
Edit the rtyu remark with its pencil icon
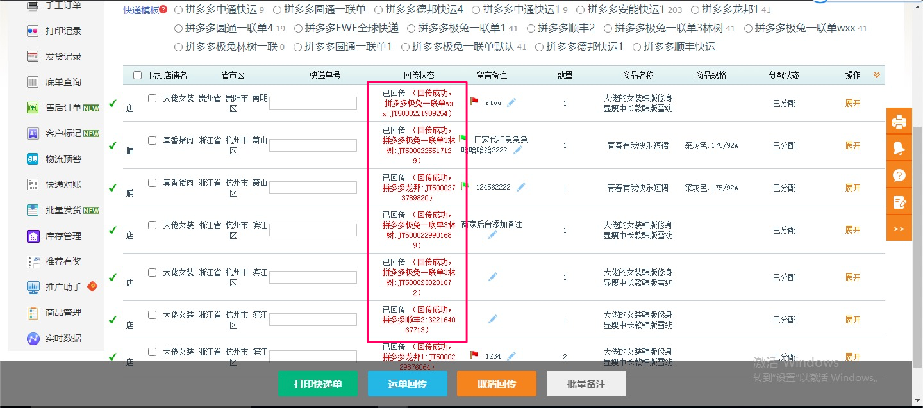click(511, 102)
